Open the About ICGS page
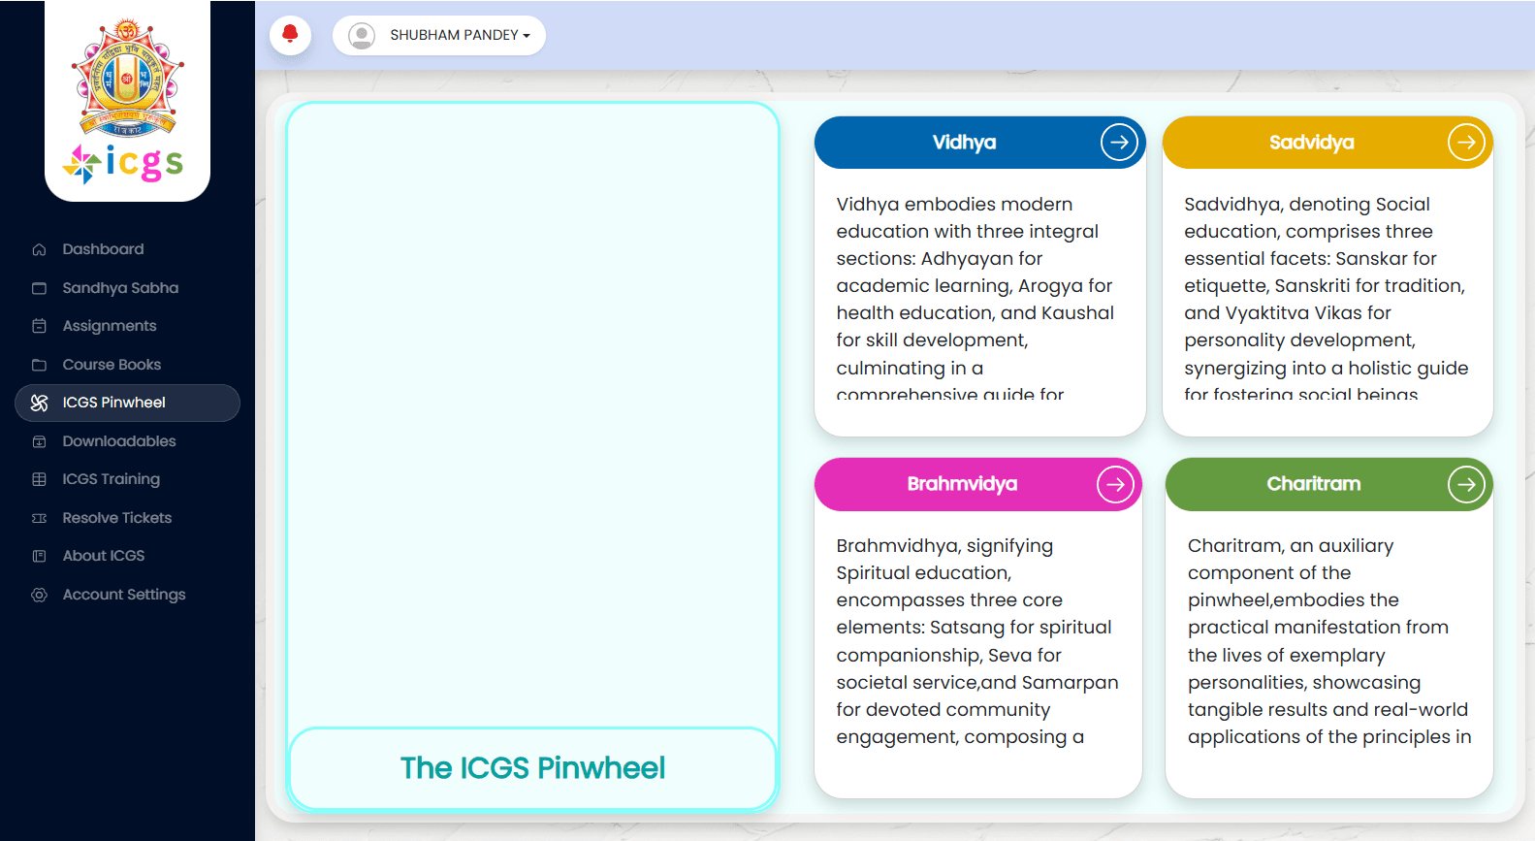 pyautogui.click(x=103, y=556)
